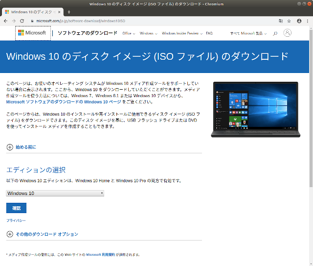Viewport: 313px width, 266px height.
Task: Expand すべて Microsoft 製品 menu
Action: point(248,33)
